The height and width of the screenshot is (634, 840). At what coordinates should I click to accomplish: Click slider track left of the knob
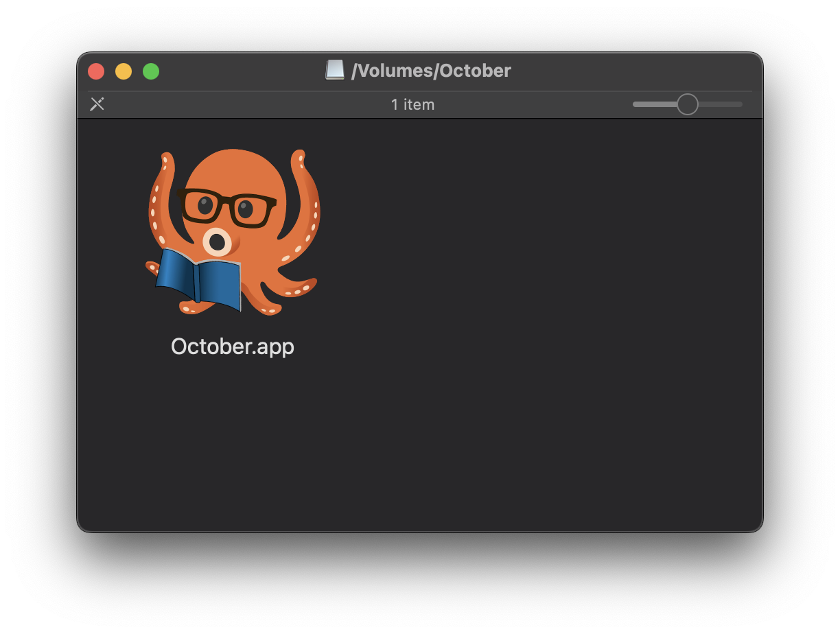tap(652, 104)
